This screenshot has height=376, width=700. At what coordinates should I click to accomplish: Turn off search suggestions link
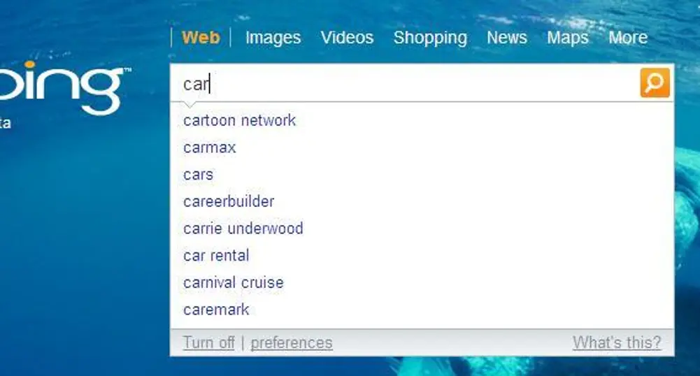click(x=209, y=342)
